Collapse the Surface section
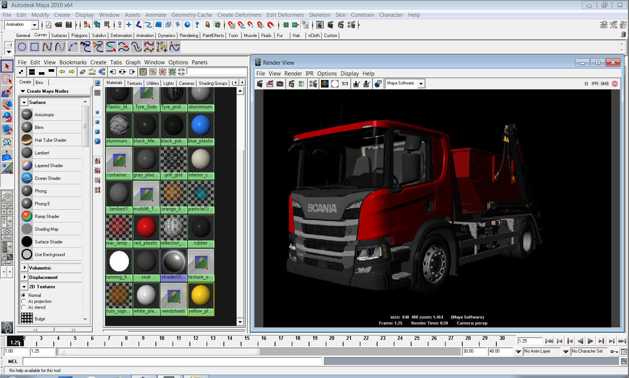The height and width of the screenshot is (378, 629). [x=24, y=102]
